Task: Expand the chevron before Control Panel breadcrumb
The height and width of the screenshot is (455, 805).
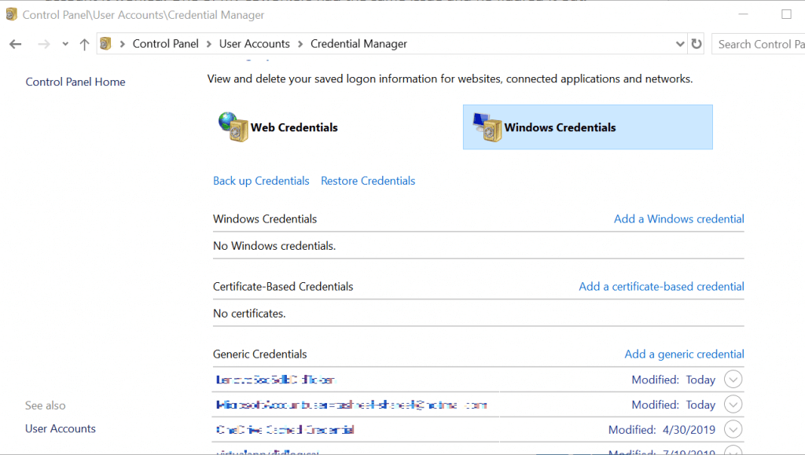Action: pos(122,44)
